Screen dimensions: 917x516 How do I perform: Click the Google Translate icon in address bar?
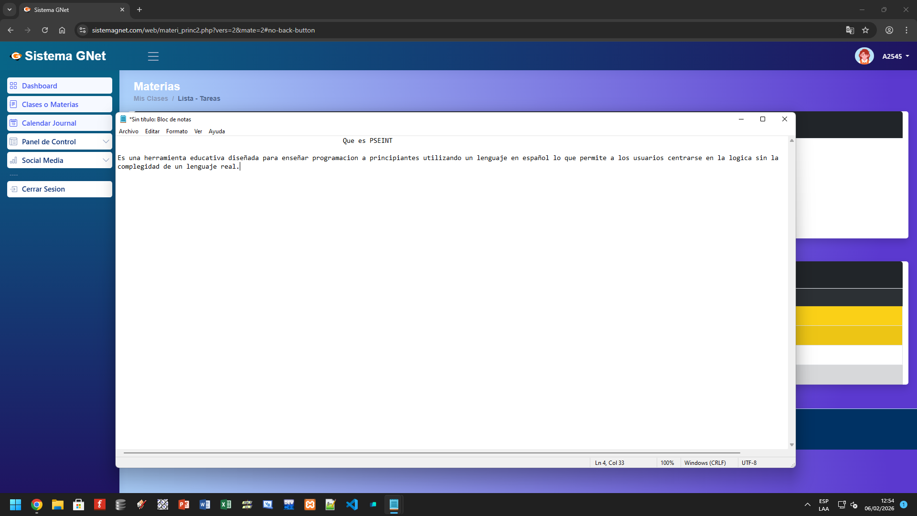click(850, 30)
